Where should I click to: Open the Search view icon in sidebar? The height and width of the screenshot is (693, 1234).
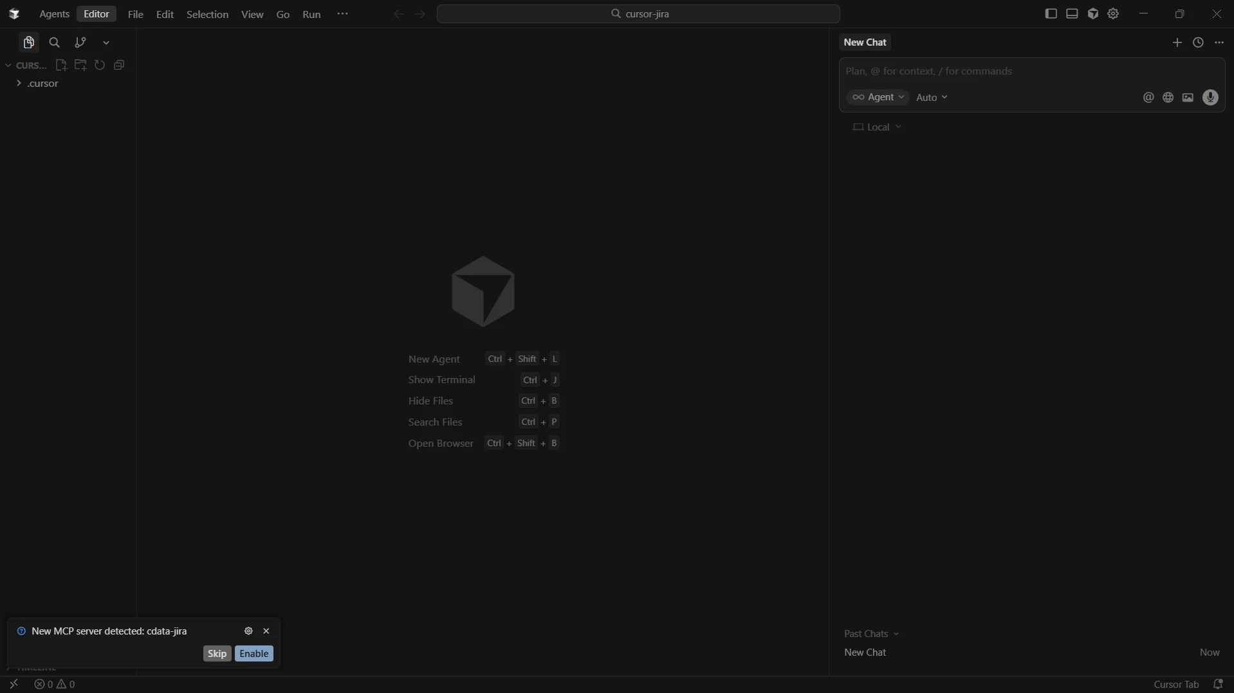pyautogui.click(x=55, y=42)
